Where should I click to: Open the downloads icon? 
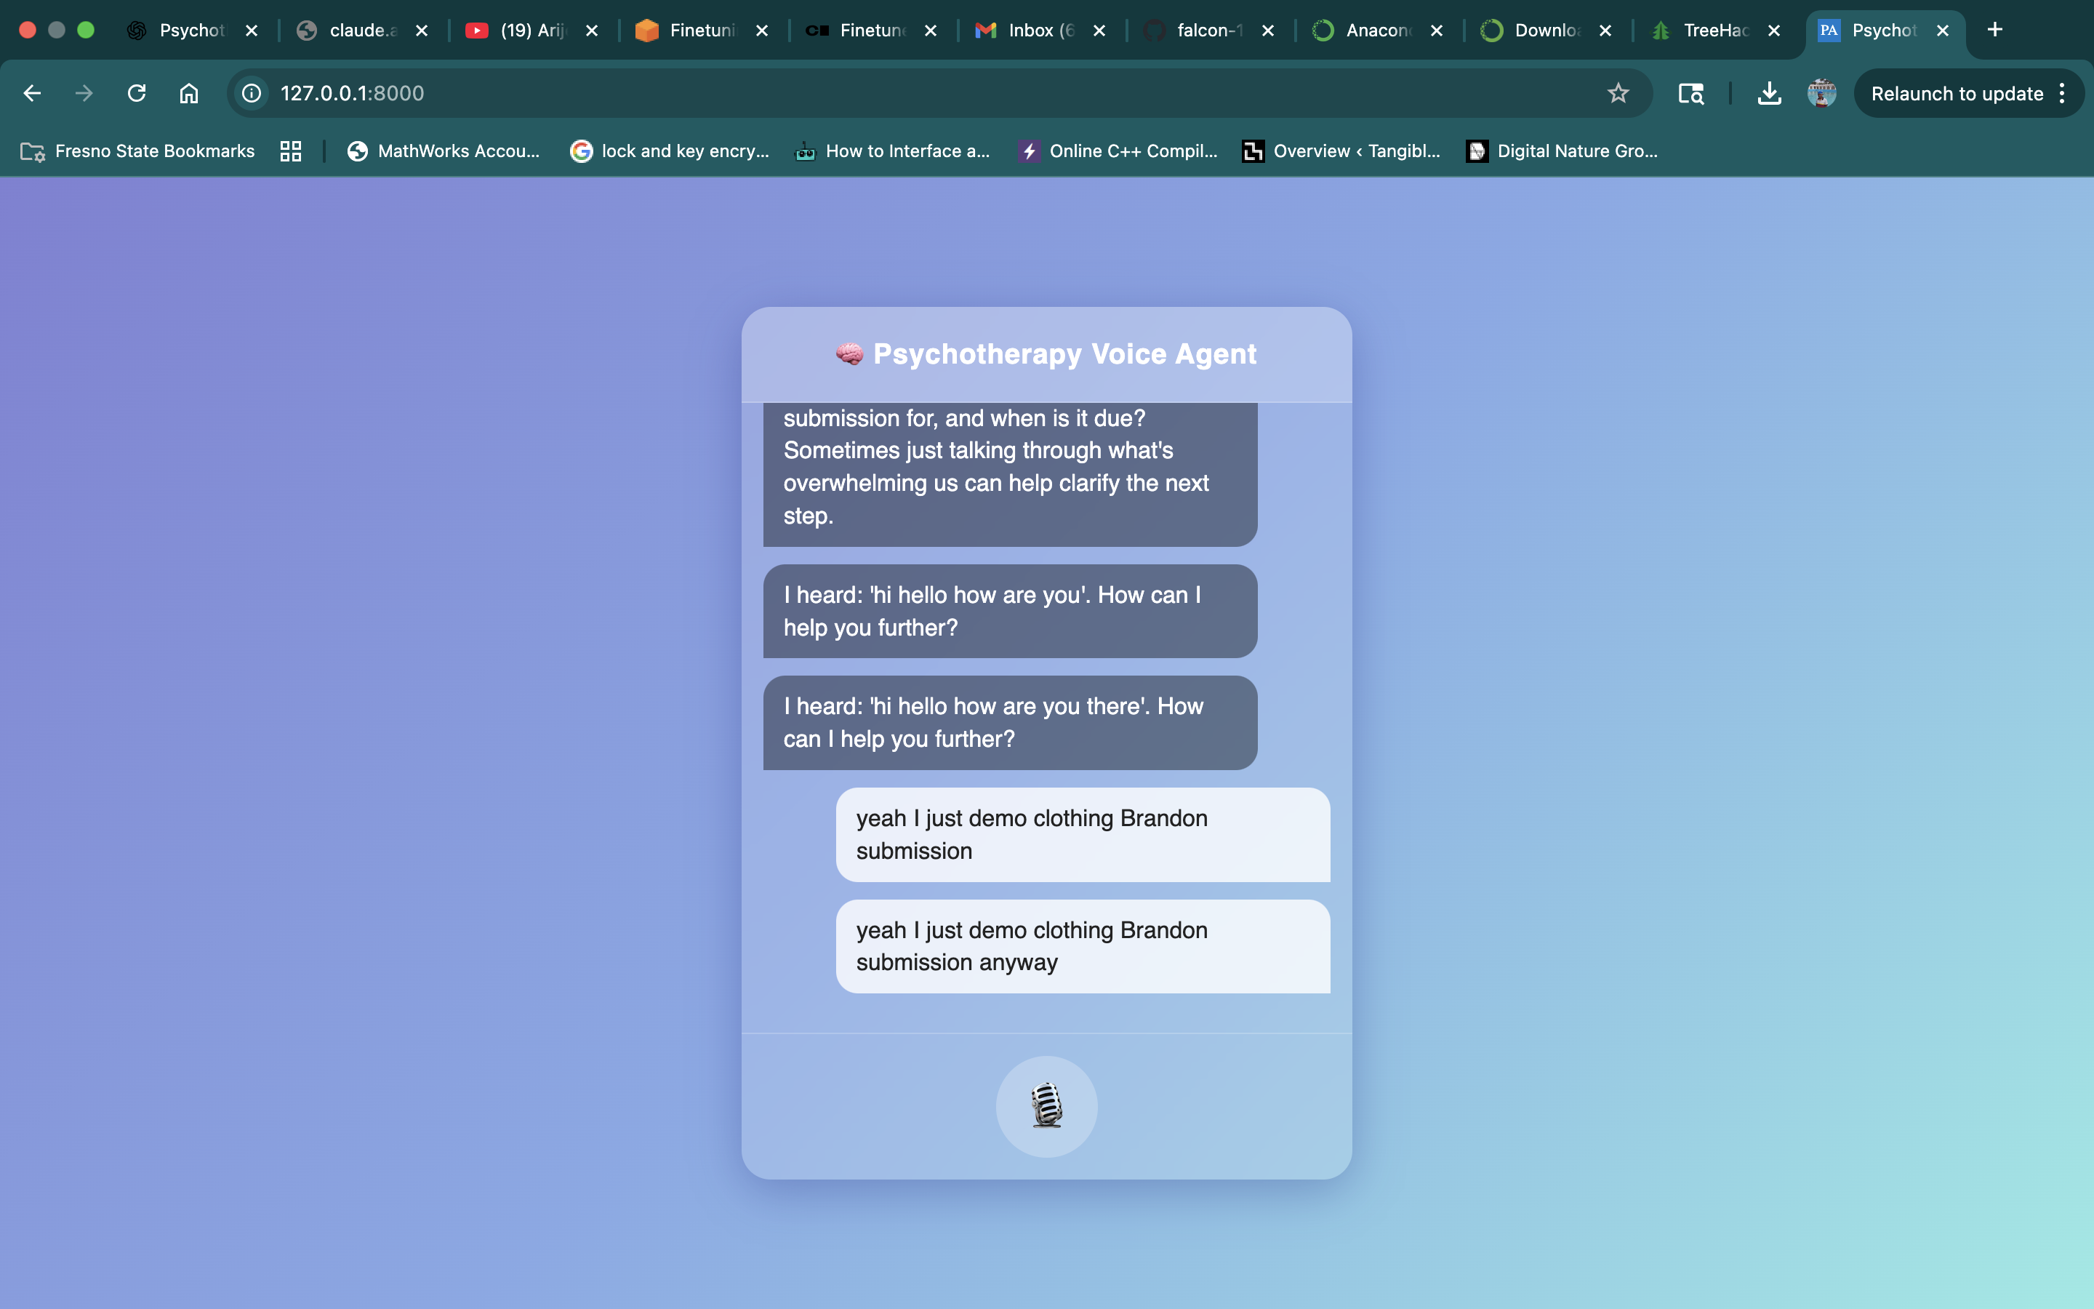(x=1769, y=92)
